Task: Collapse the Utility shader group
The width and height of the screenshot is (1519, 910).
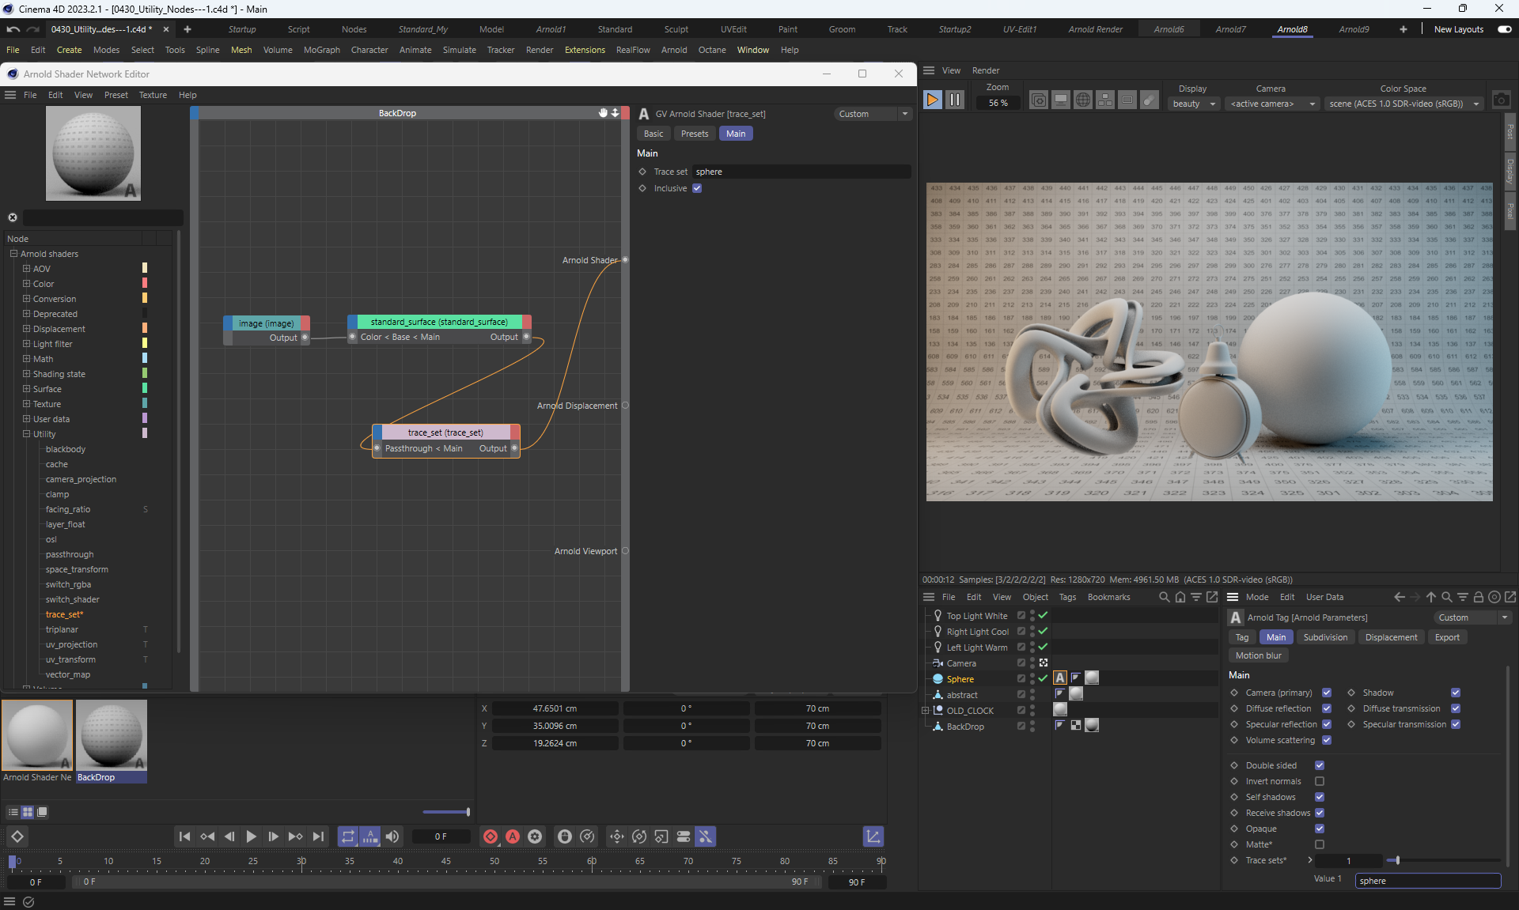Action: 26,434
